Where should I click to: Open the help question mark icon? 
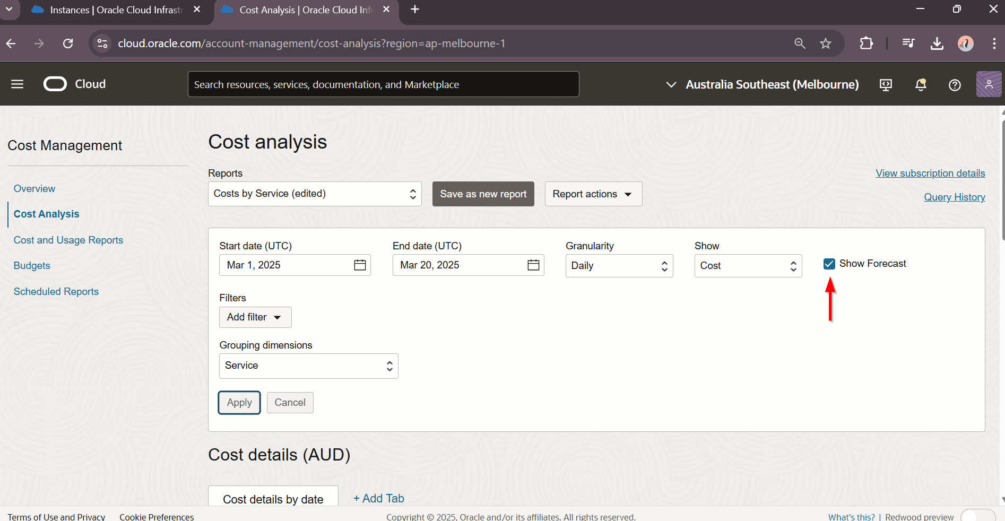[x=955, y=85]
